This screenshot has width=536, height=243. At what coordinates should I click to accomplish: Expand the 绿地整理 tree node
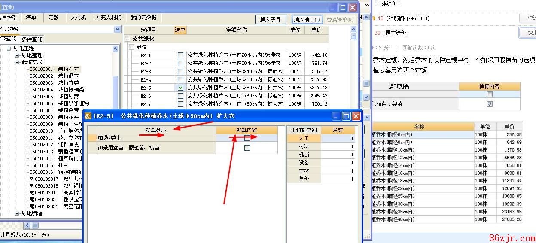pyautogui.click(x=17, y=55)
